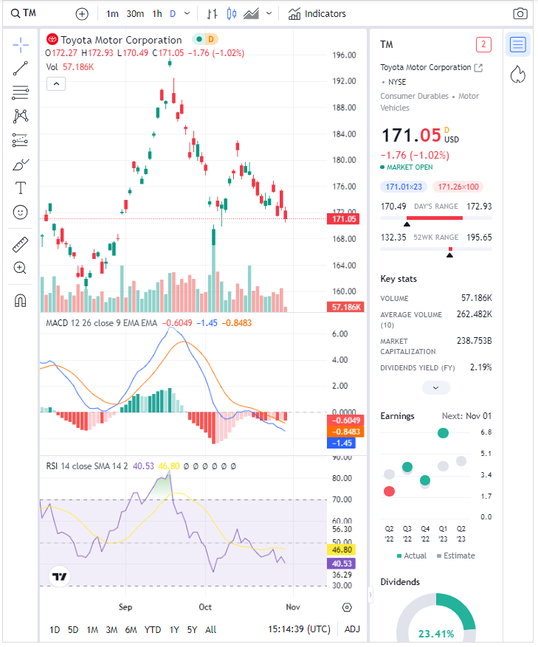
Task: Select the text annotation tool
Action: point(21,188)
